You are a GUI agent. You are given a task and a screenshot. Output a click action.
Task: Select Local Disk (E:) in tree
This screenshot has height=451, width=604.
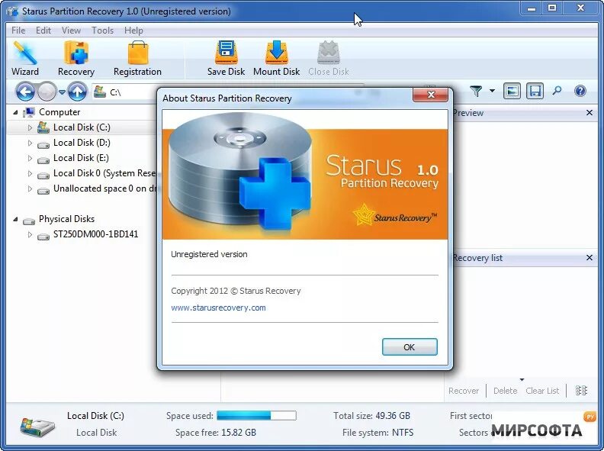pyautogui.click(x=81, y=158)
